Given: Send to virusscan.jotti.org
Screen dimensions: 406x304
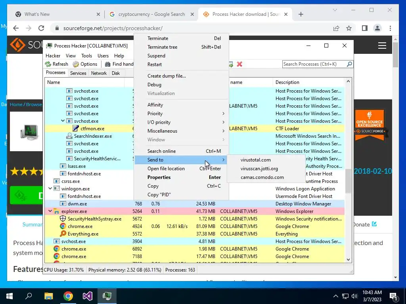Looking at the screenshot, I should (x=266, y=169).
